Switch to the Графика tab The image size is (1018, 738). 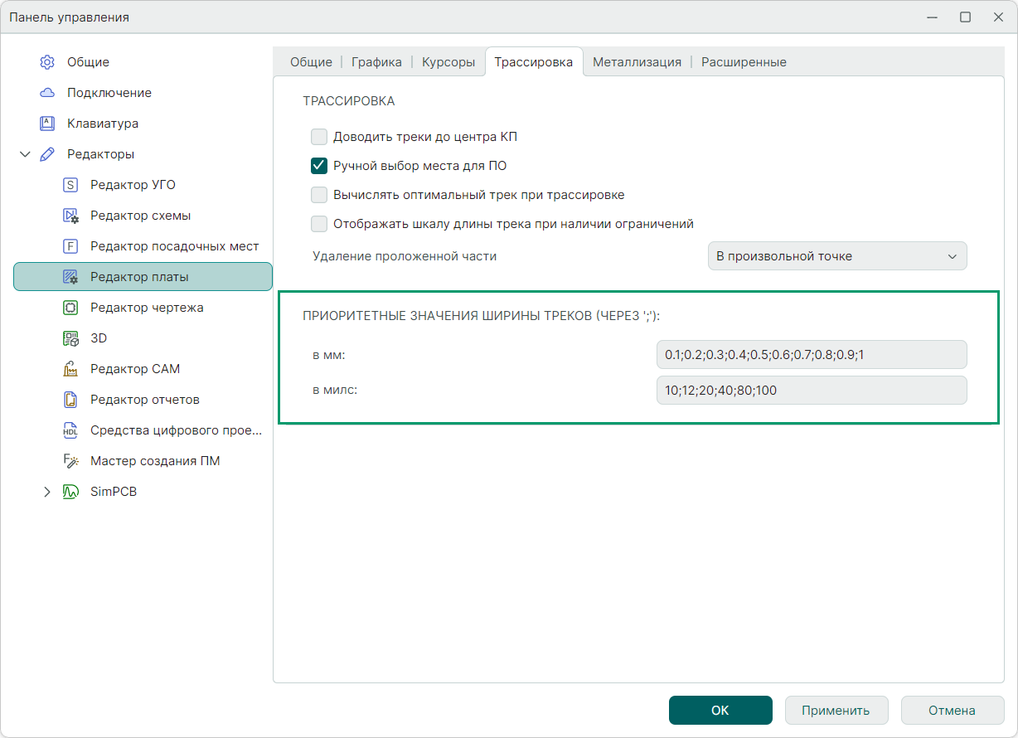(x=376, y=62)
